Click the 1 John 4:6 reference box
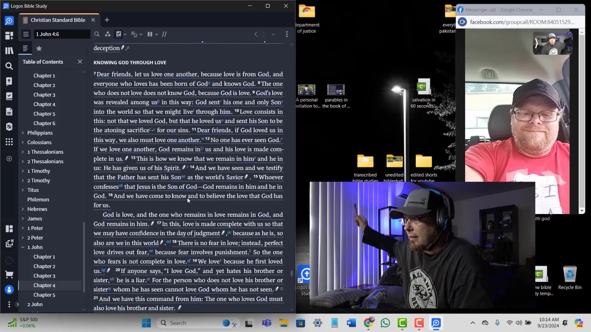 (x=62, y=34)
